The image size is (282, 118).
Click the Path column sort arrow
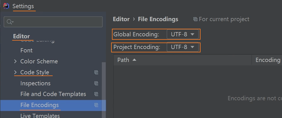click(x=134, y=60)
